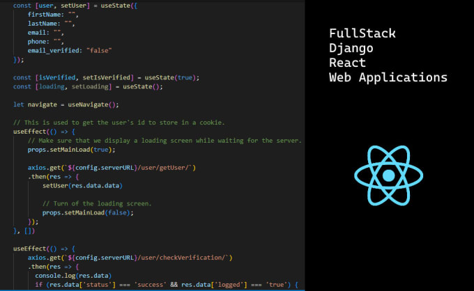474x291 pixels.
Task: Click the 'const [isVerified, setIsVerified]' code line
Action: point(106,78)
